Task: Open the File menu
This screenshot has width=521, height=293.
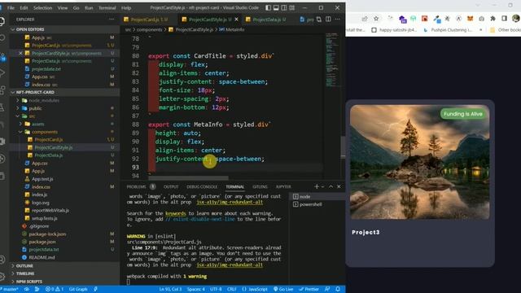Action: pyautogui.click(x=11, y=7)
